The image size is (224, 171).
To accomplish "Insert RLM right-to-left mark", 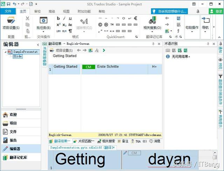I will [x=64, y=31].
